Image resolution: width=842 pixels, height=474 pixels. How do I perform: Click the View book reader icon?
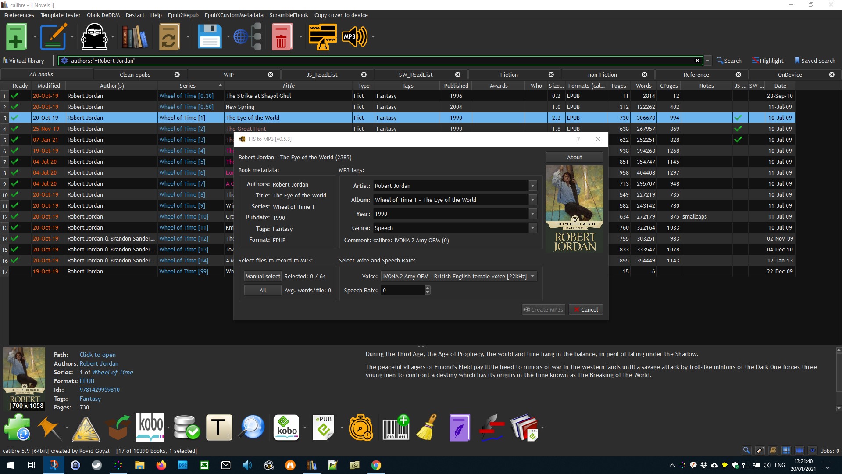click(x=94, y=37)
